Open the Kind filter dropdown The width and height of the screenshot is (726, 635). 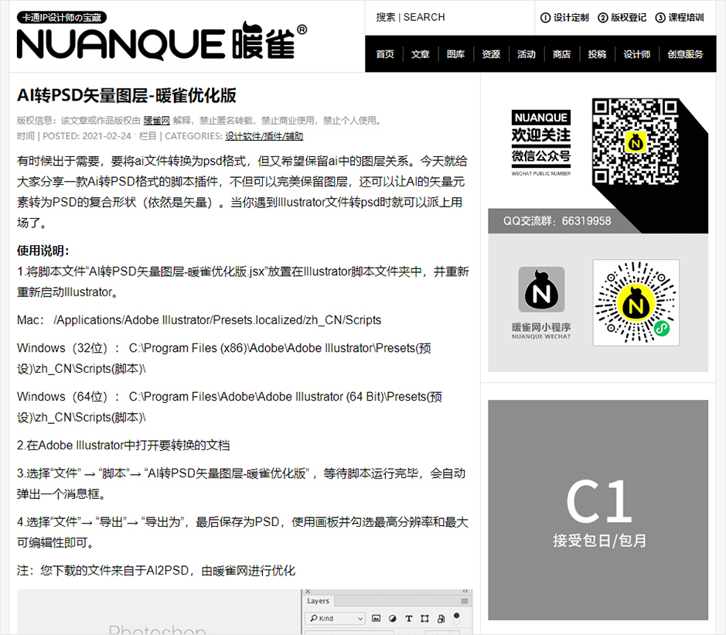coord(335,618)
